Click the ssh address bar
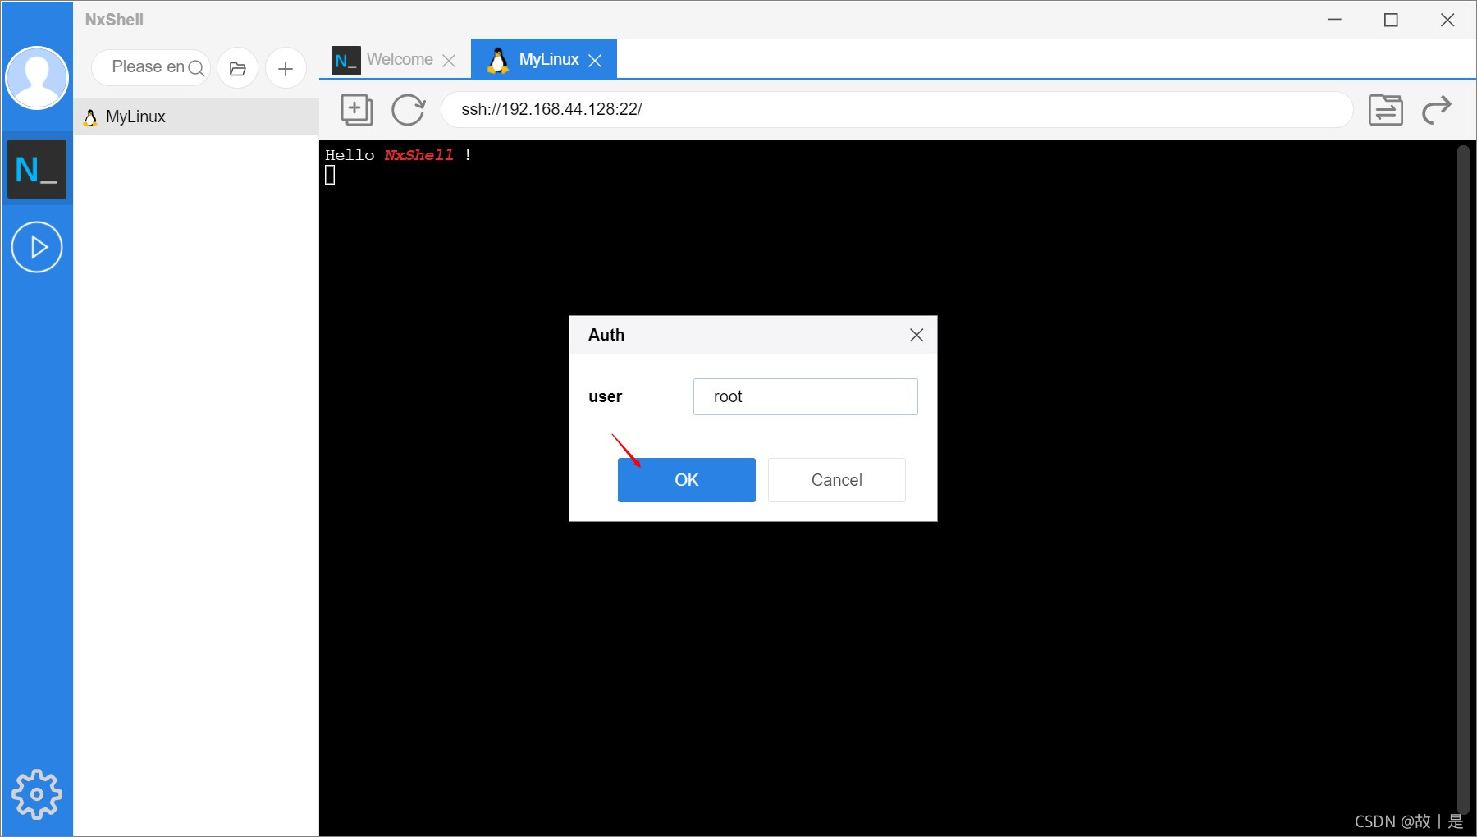This screenshot has height=837, width=1477. coord(897,109)
